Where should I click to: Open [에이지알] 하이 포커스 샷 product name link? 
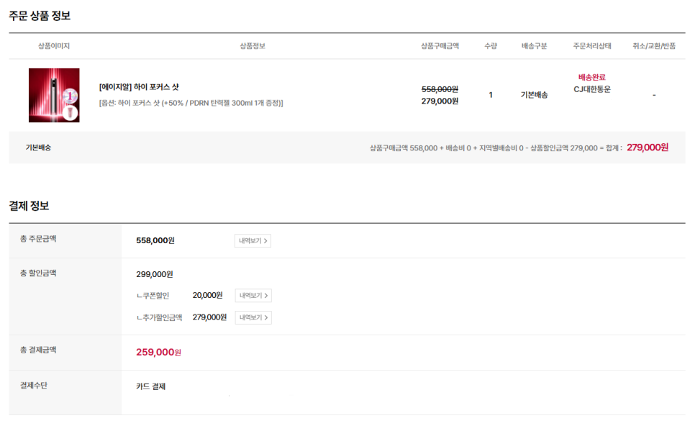[139, 87]
